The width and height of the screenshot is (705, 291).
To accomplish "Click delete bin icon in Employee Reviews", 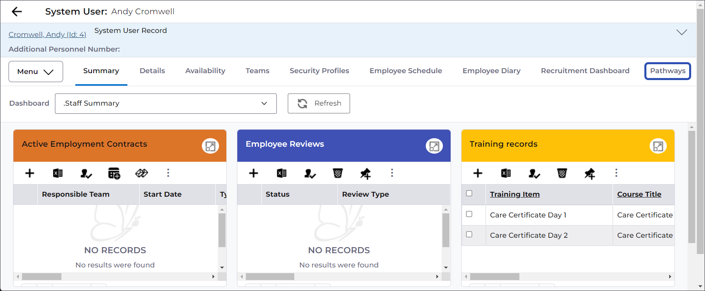I will tap(337, 174).
